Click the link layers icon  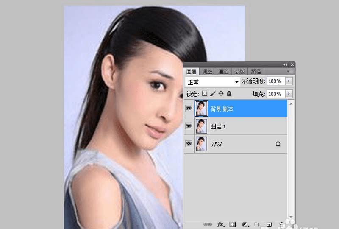[208, 225]
